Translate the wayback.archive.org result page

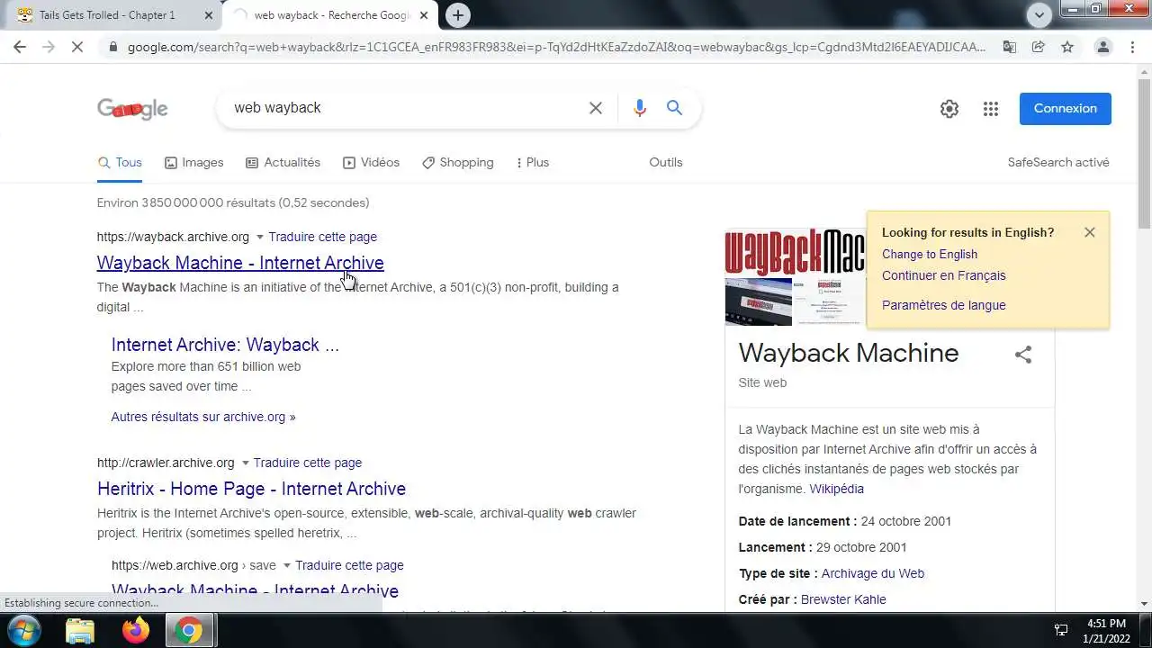tap(322, 237)
